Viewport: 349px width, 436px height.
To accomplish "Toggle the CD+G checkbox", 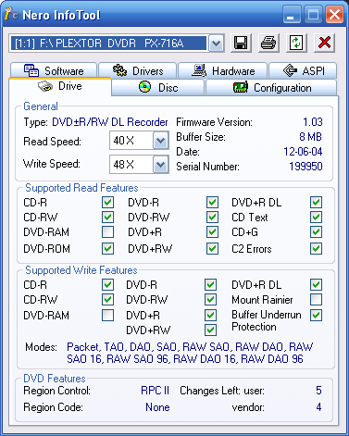I will 317,231.
